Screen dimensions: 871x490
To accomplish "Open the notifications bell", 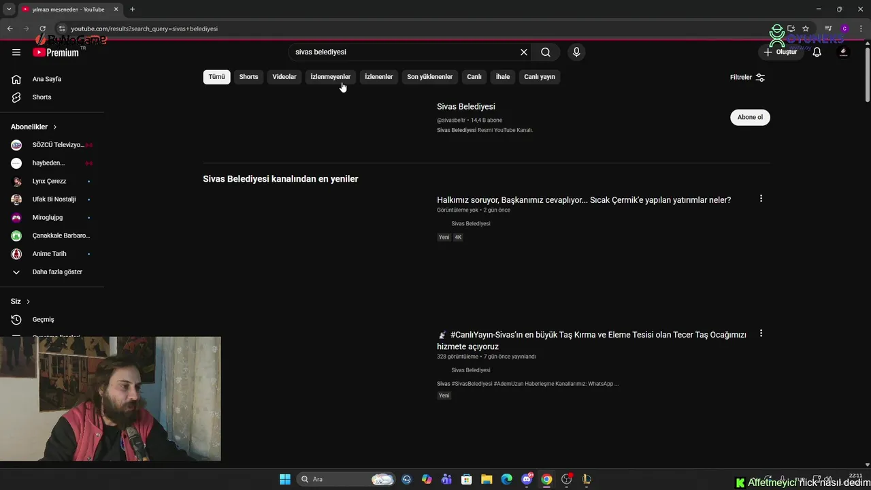I will tap(817, 52).
